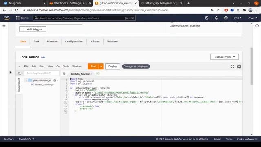The image size is (261, 147).
Task: Expand the Upload from dropdown
Action: 224,57
